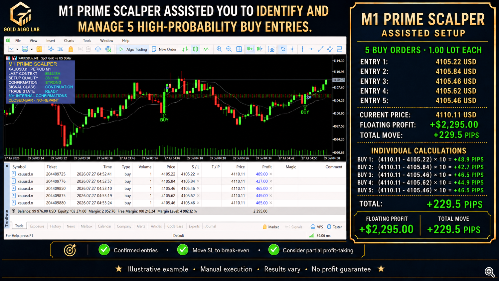This screenshot has height=281, width=499.
Task: Switch to the Calendar tab
Action: click(104, 226)
